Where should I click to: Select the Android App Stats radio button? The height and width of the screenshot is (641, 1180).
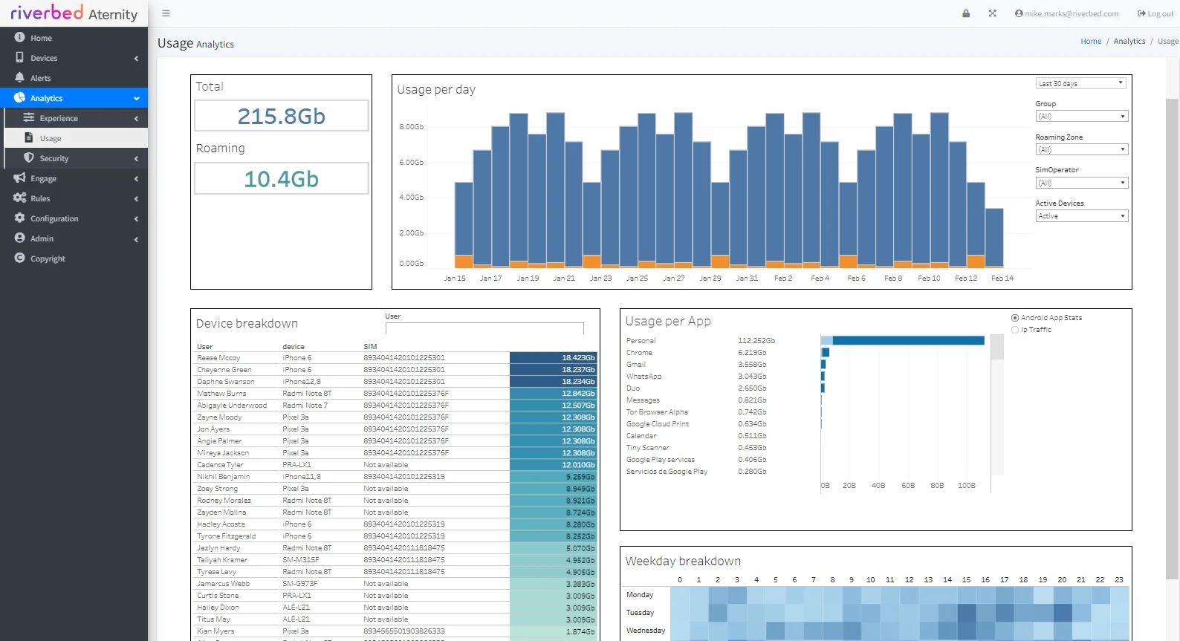point(1015,318)
